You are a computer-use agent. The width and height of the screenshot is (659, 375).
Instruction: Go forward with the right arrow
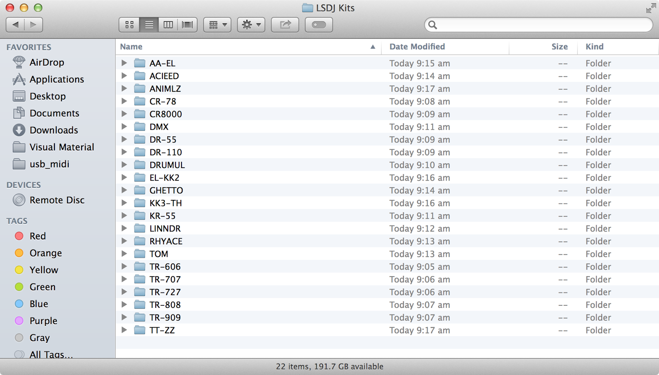coord(33,25)
